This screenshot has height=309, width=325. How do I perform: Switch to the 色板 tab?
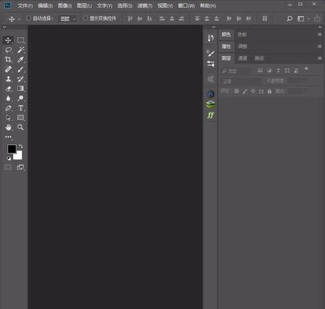coord(242,35)
